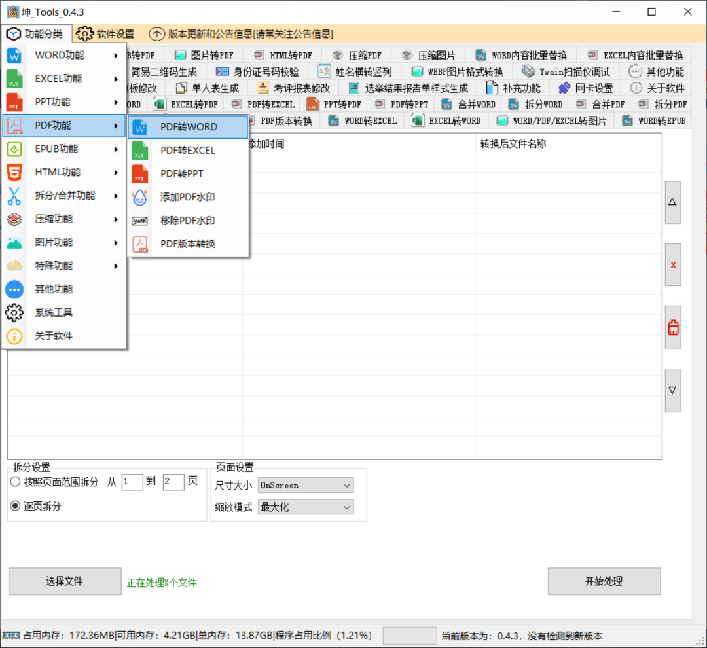Click the 转换后文件名称 column header
The width and height of the screenshot is (707, 648).
pyautogui.click(x=569, y=144)
